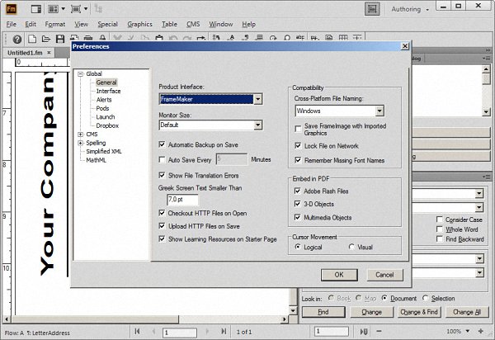Open the Product Interface dropdown
The width and height of the screenshot is (495, 340).
(x=257, y=99)
